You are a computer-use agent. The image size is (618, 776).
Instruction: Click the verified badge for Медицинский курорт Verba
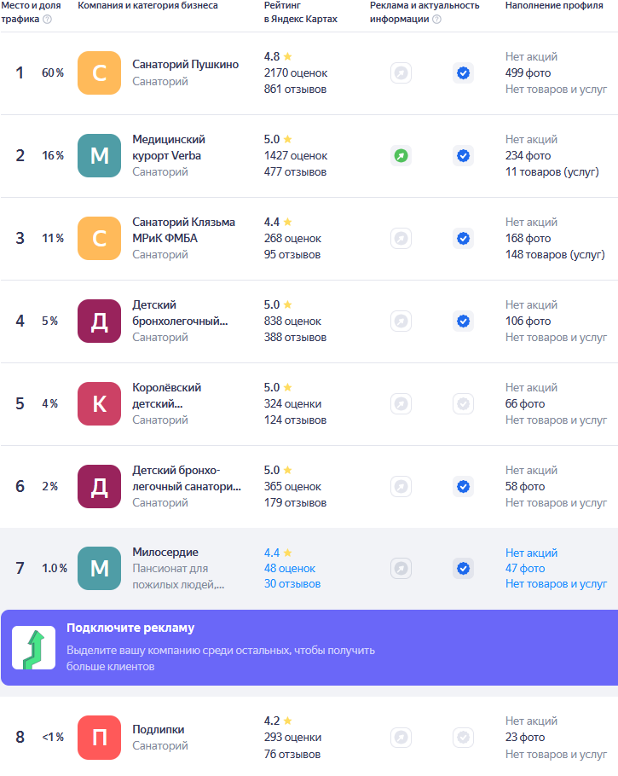pyautogui.click(x=463, y=156)
